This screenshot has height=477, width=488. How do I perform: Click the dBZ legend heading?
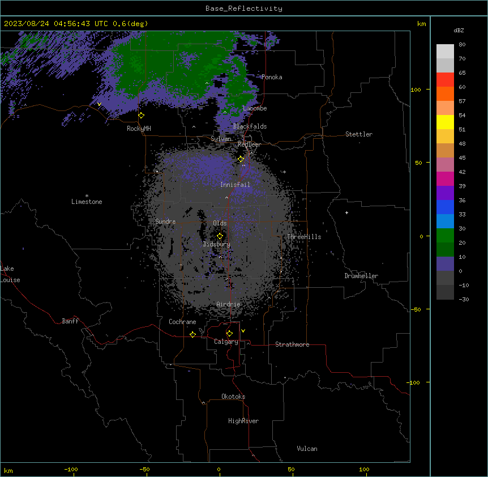tap(459, 31)
